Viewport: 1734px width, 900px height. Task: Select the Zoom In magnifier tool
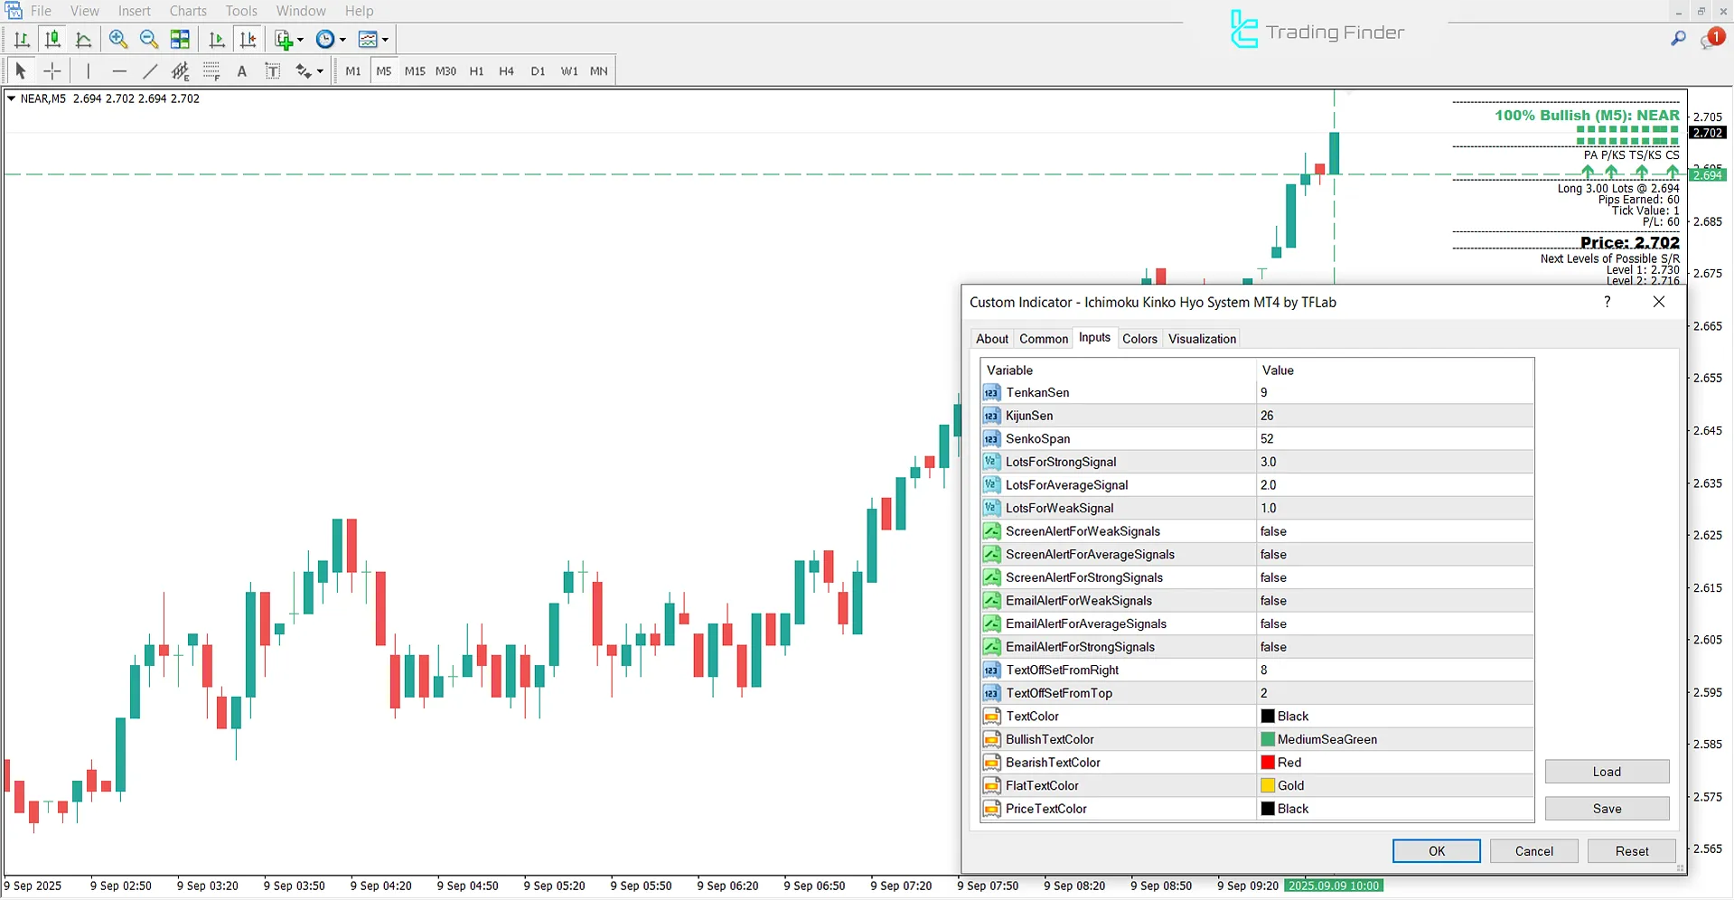(118, 39)
